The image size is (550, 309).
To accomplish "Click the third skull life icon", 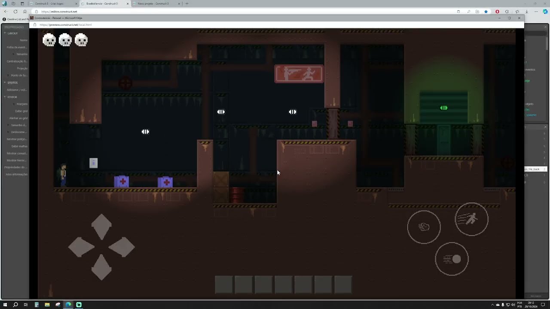I will (x=81, y=40).
